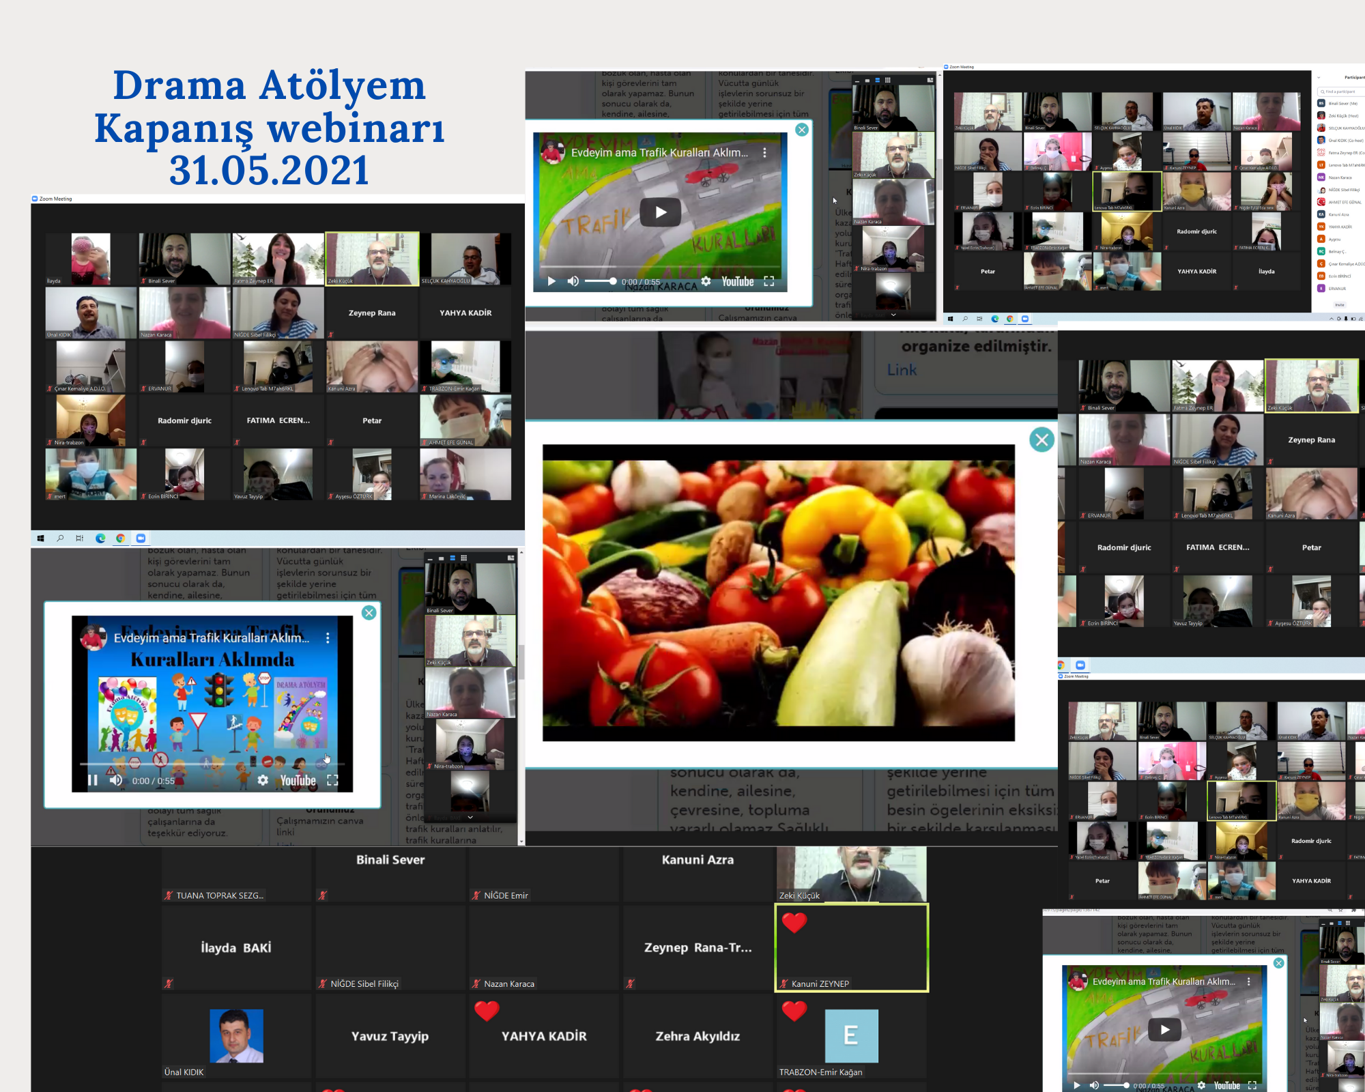Viewport: 1365px width, 1092px height.
Task: Open settings gear on the playing YouTube video
Action: click(x=263, y=780)
